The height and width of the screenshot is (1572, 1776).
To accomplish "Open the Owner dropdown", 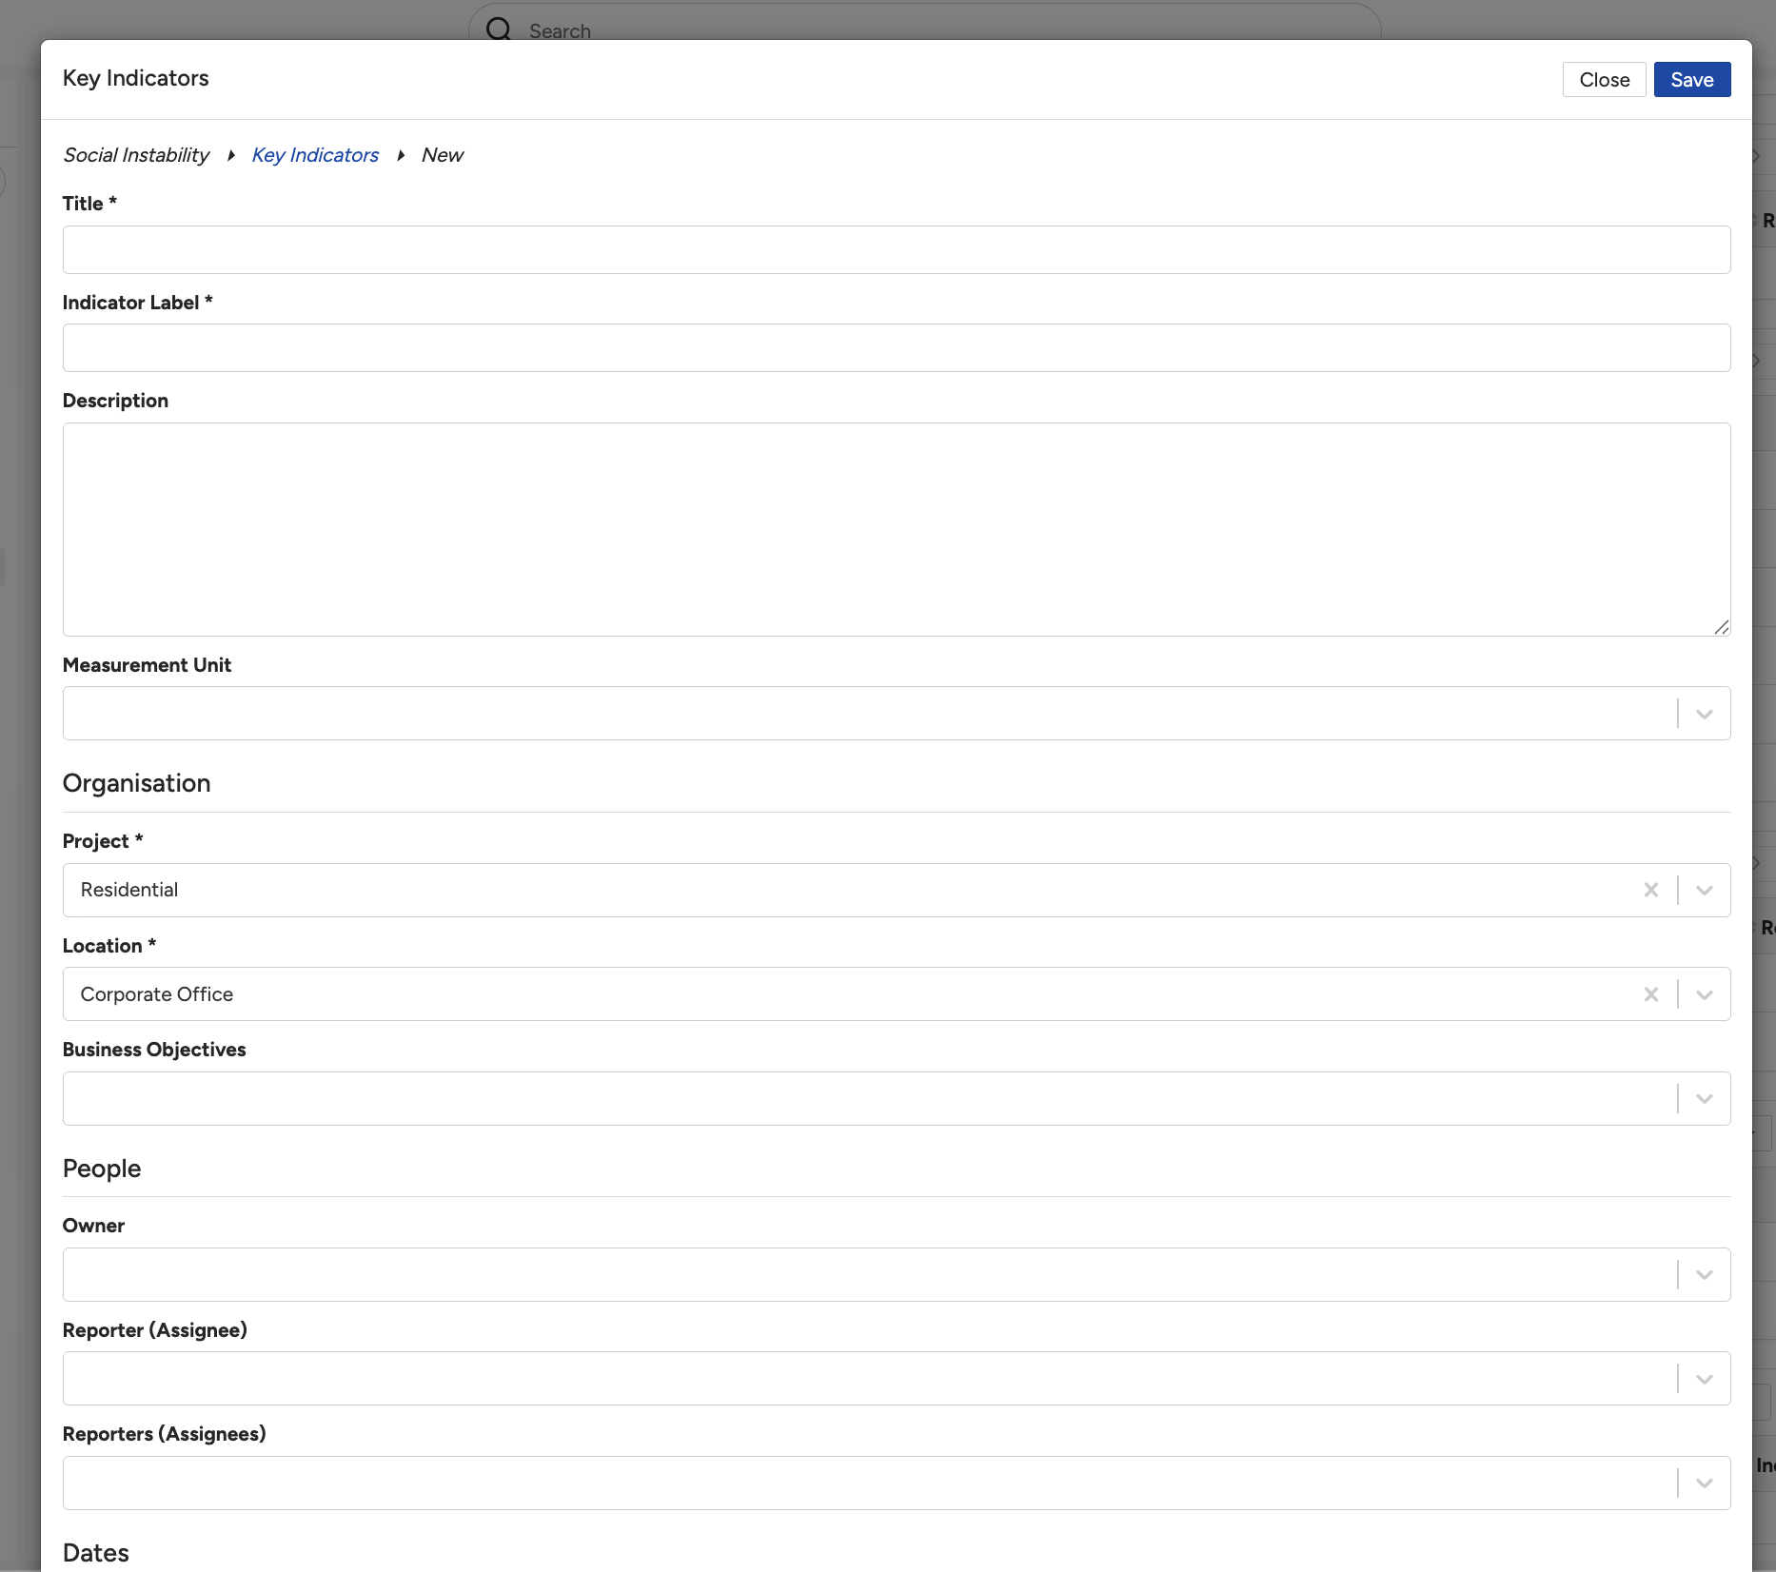I will click(x=897, y=1275).
